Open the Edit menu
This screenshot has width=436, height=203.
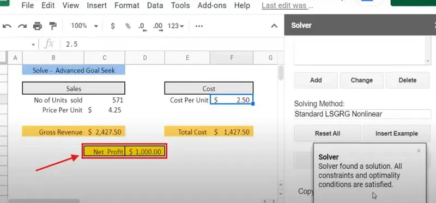(48, 5)
